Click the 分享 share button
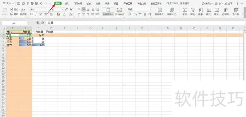246x117 pixels. tap(228, 3)
